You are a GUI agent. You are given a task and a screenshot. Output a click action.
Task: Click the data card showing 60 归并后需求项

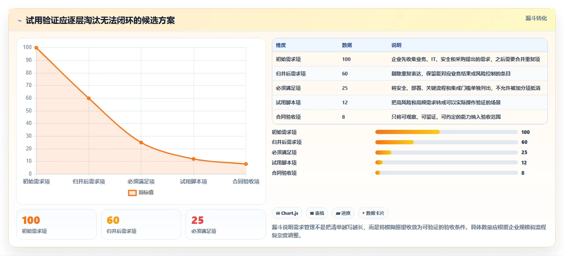141,224
